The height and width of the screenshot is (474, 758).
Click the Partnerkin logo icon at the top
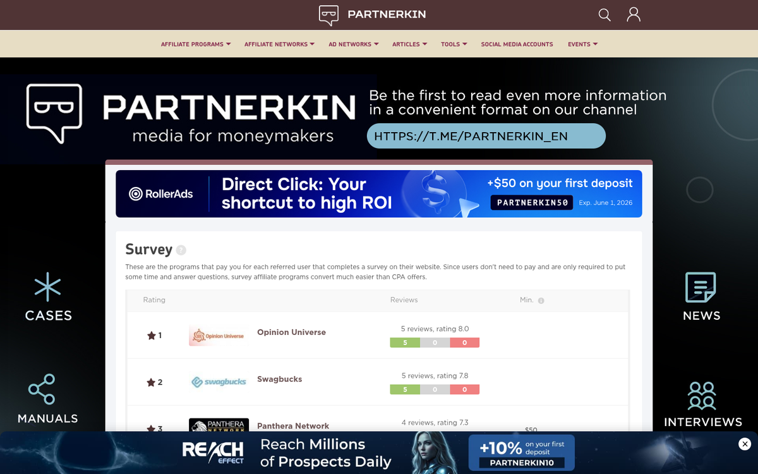329,14
